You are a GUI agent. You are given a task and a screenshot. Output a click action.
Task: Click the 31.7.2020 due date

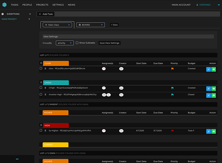tap(158, 130)
